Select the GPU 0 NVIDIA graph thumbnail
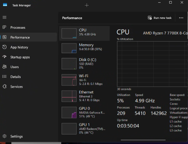The height and width of the screenshot is (144, 188). tap(69, 112)
